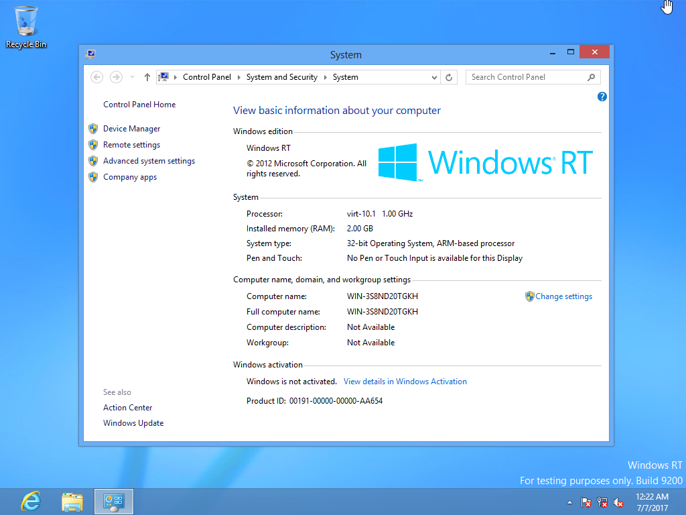Open Device Manager link
This screenshot has width=686, height=515.
point(131,129)
